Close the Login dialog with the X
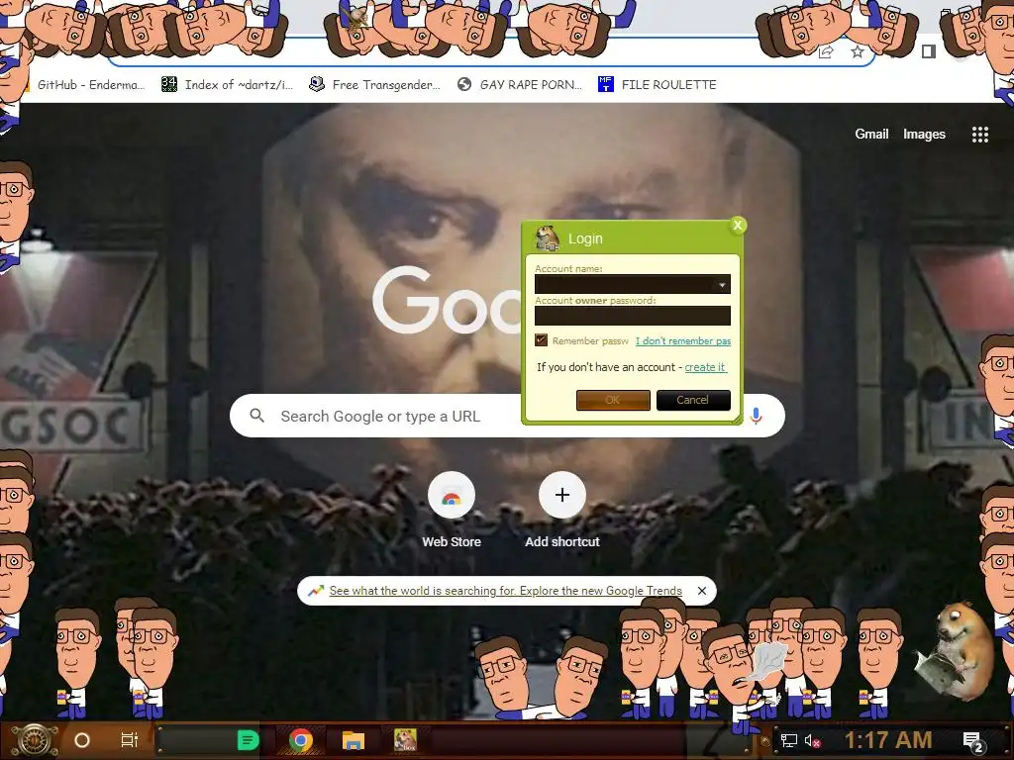The height and width of the screenshot is (760, 1014). tap(737, 225)
